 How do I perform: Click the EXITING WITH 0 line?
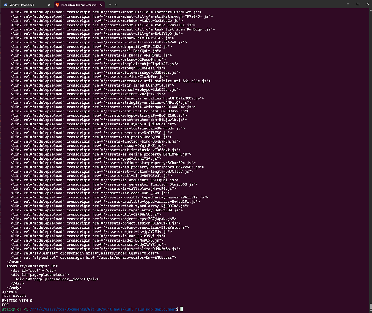(17, 301)
